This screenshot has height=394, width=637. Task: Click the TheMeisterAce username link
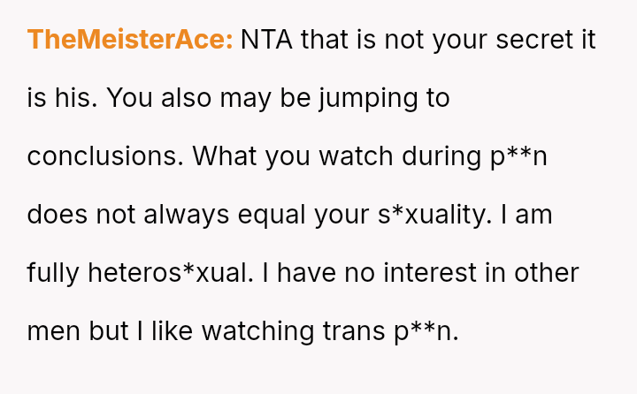130,40
